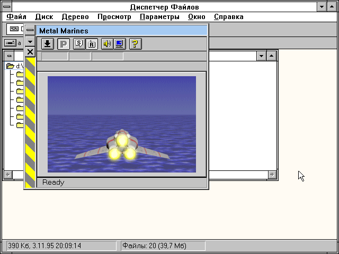Screen dimensions: 339x254
Task: Open the Диск menu
Action: [x=44, y=16]
